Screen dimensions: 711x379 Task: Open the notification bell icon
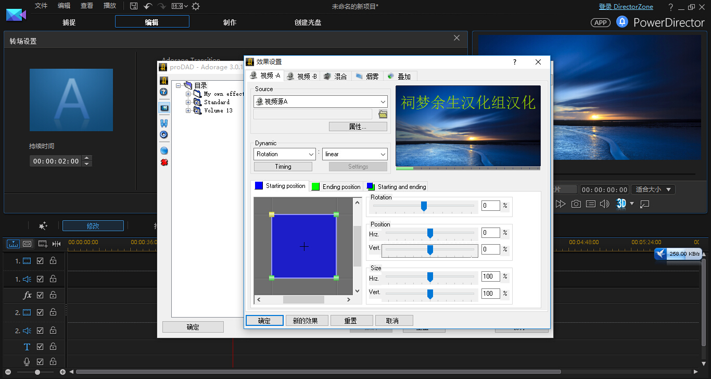[x=622, y=22]
